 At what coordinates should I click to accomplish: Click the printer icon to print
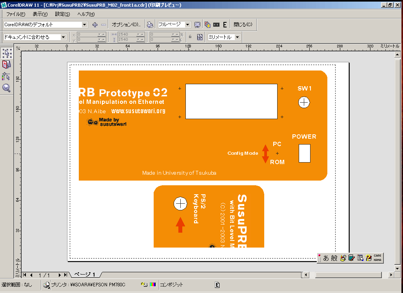[x=150, y=25]
